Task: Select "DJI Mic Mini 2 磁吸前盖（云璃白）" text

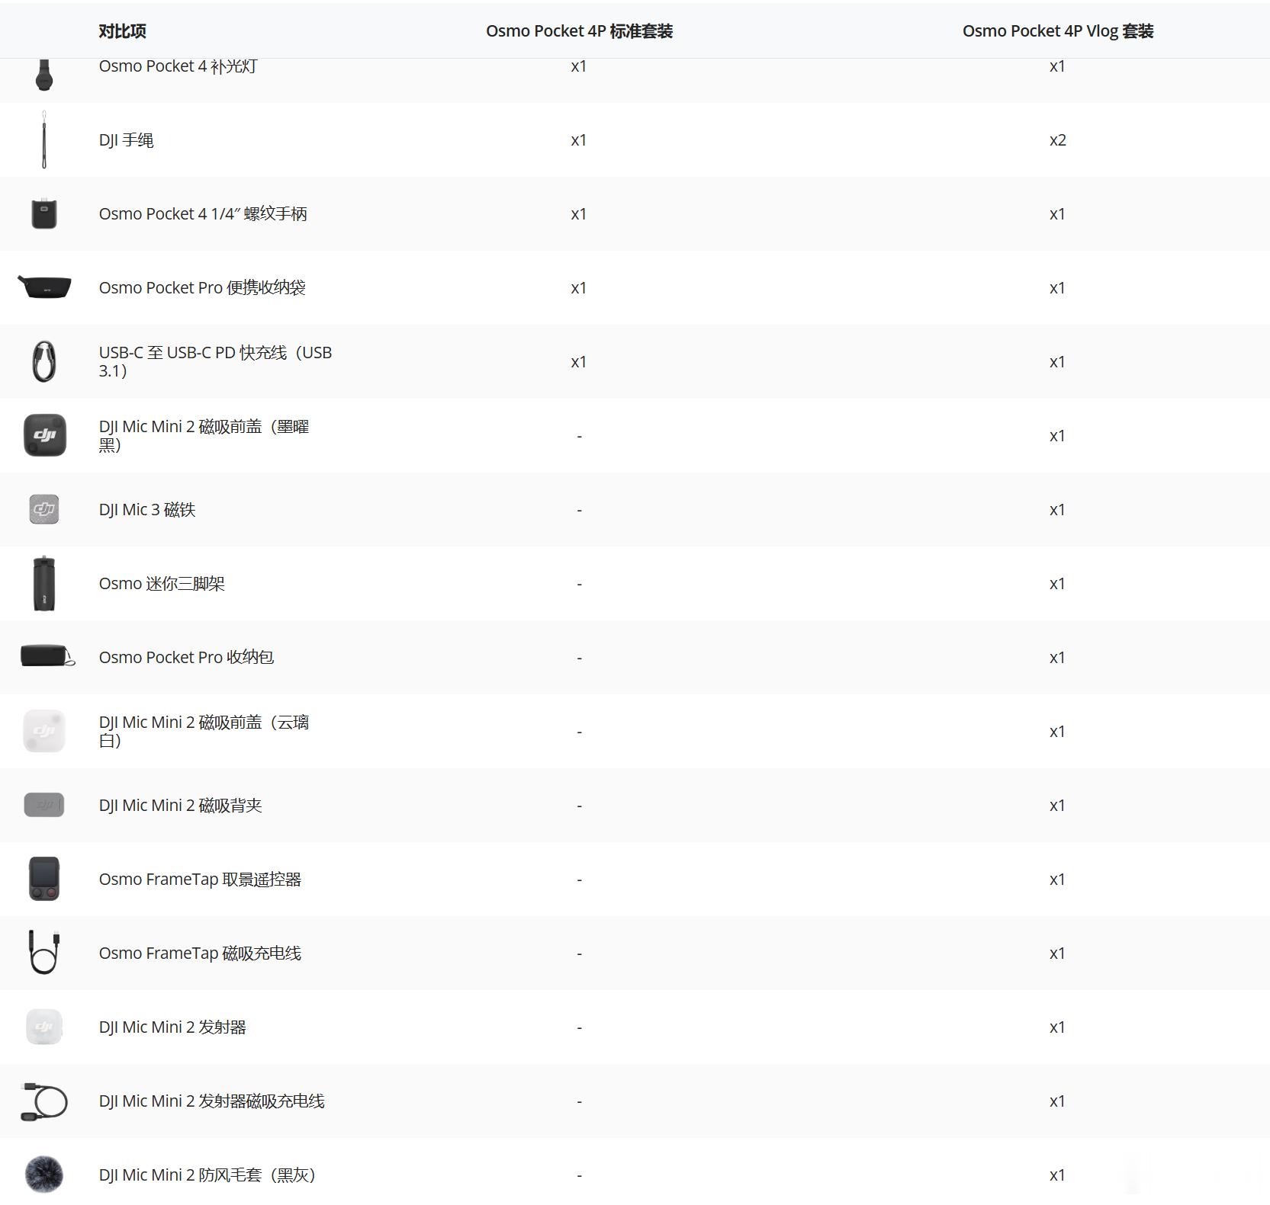Action: (x=204, y=732)
